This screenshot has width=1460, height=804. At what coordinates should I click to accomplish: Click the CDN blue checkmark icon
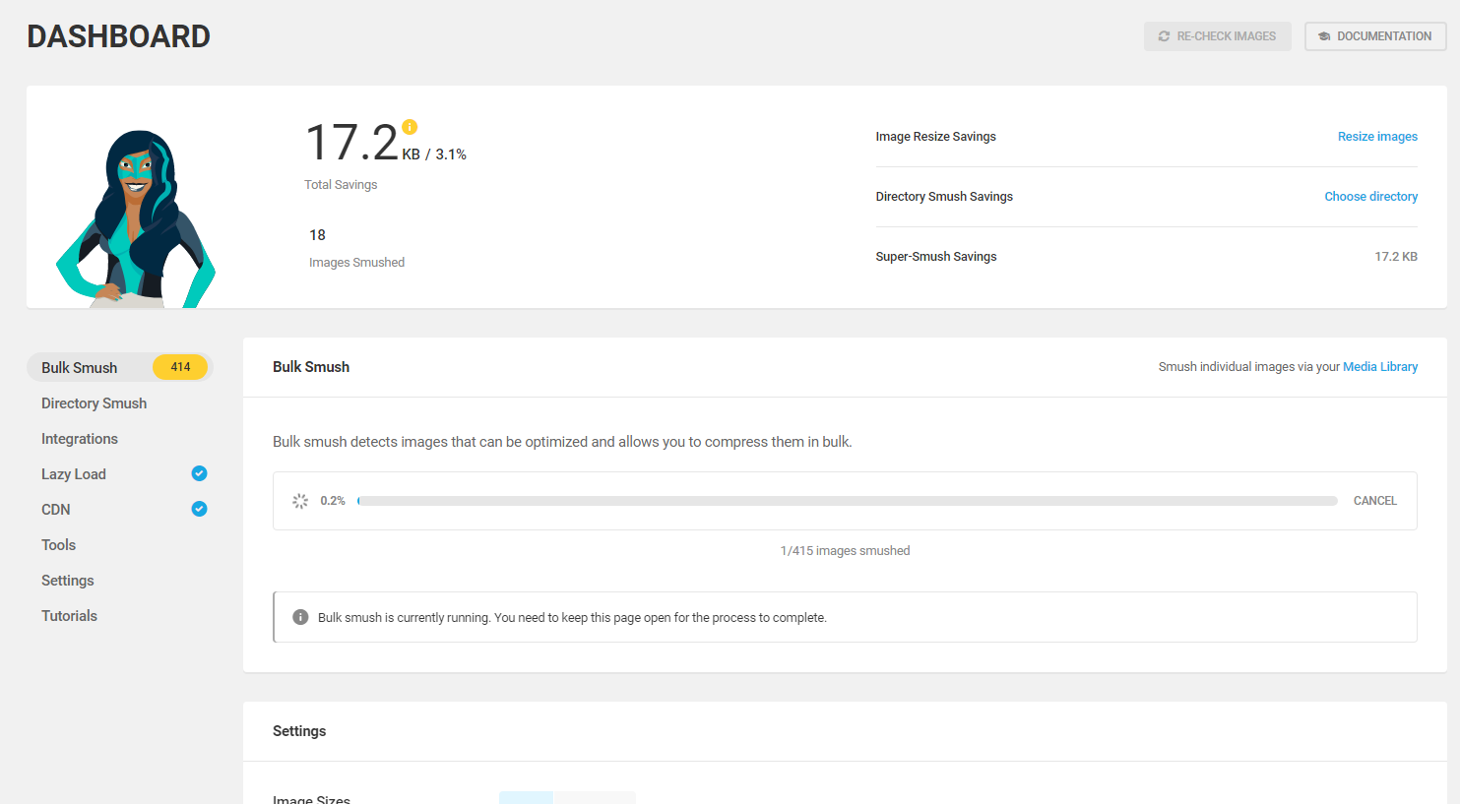point(199,509)
